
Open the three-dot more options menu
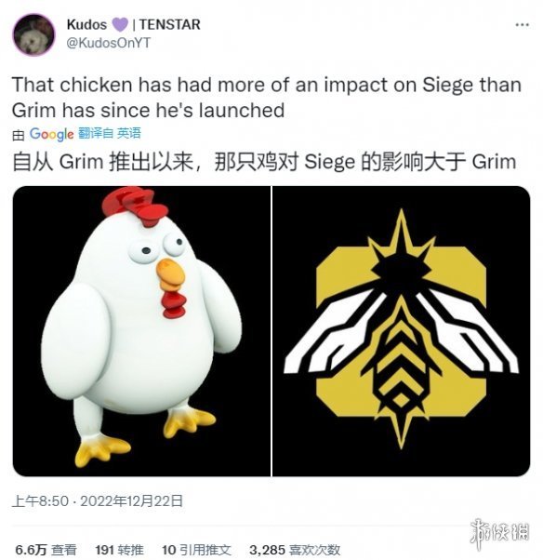(522, 24)
